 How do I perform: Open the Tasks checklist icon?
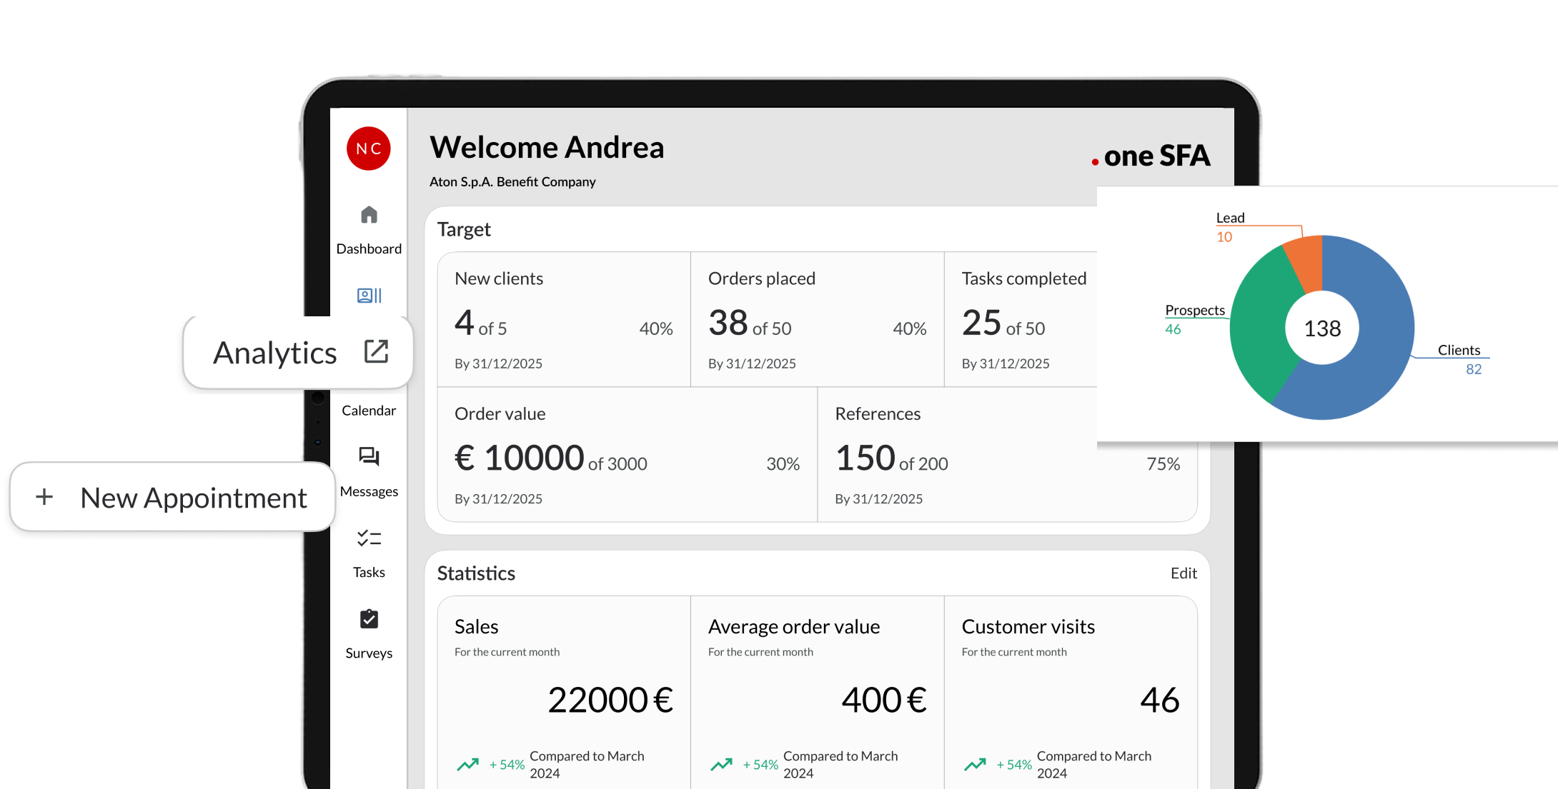369,538
